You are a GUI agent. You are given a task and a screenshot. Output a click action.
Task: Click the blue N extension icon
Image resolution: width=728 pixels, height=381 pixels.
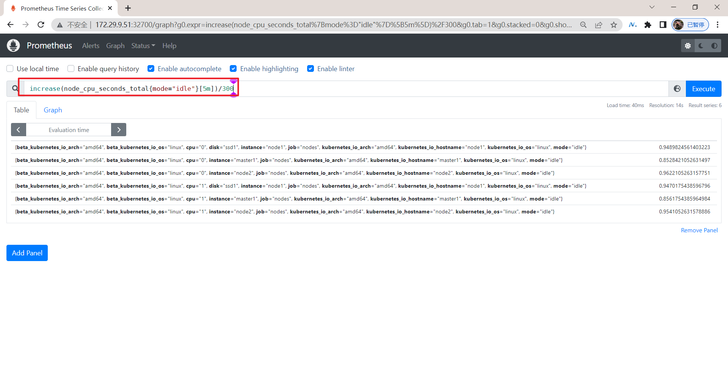click(x=632, y=25)
